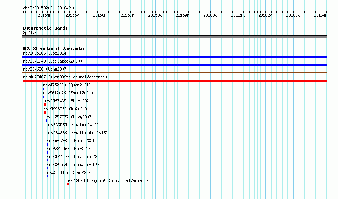Click the 23158k ruler position
Screen dimensions: 338x199
[x=155, y=15]
